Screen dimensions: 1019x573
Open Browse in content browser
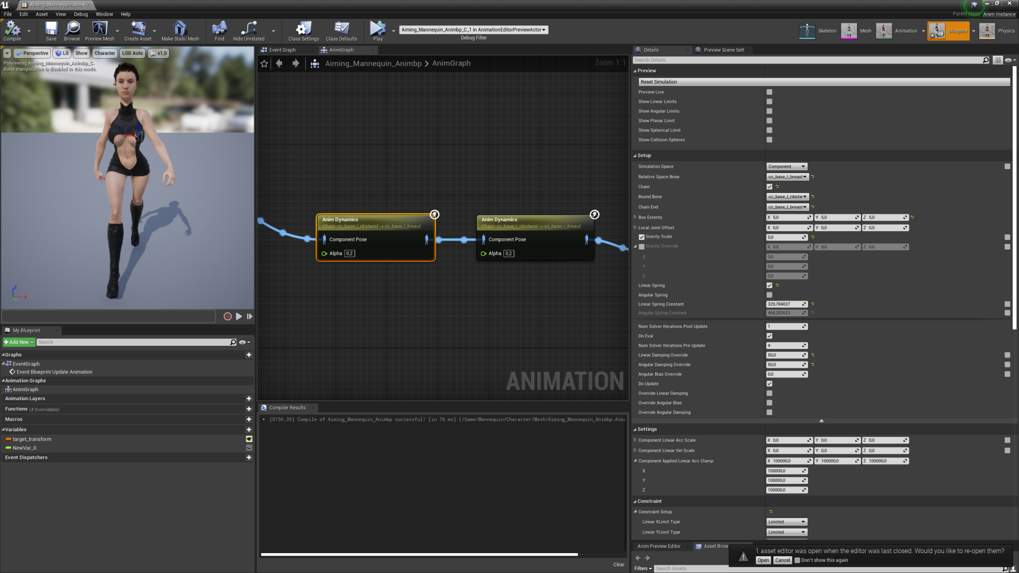click(x=72, y=31)
